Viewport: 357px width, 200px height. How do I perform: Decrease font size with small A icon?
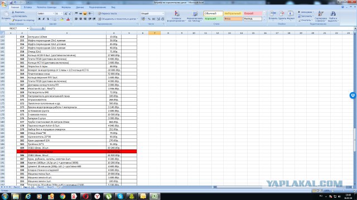coord(70,13)
